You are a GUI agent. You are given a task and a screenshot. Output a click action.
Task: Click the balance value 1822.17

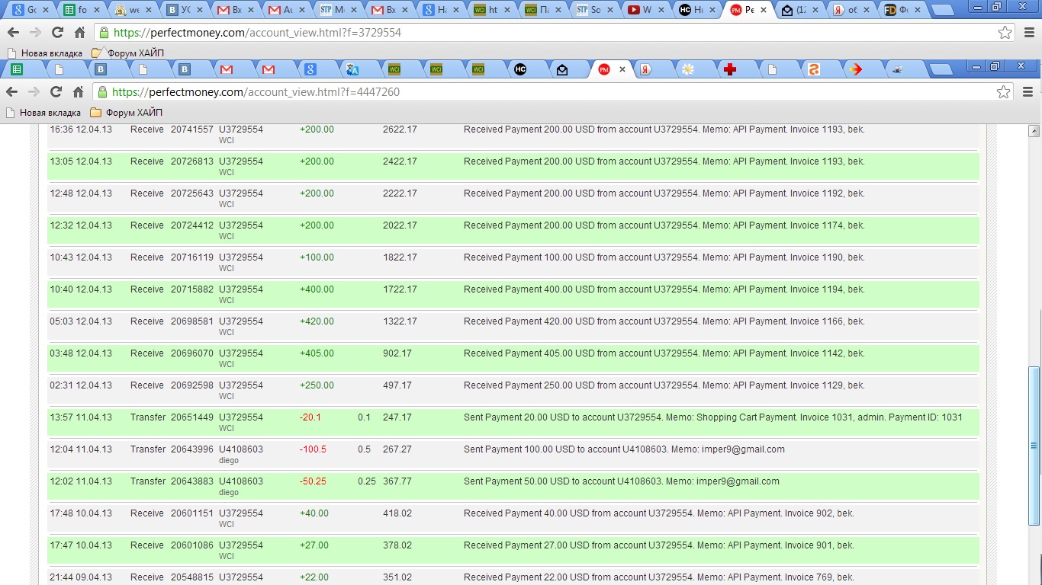click(400, 257)
